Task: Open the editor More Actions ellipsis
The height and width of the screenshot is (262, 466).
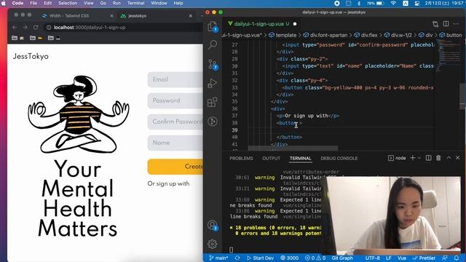Action: pyautogui.click(x=456, y=24)
